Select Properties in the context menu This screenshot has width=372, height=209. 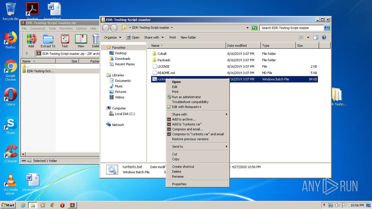click(x=179, y=184)
